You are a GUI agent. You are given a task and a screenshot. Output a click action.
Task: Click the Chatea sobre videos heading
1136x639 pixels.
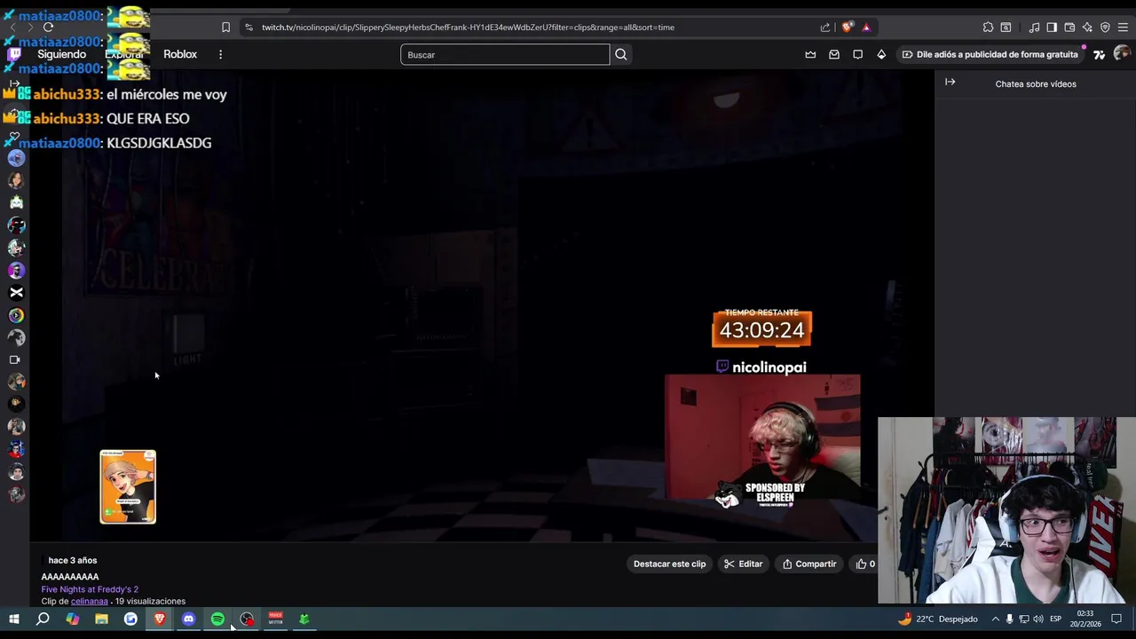[1036, 84]
